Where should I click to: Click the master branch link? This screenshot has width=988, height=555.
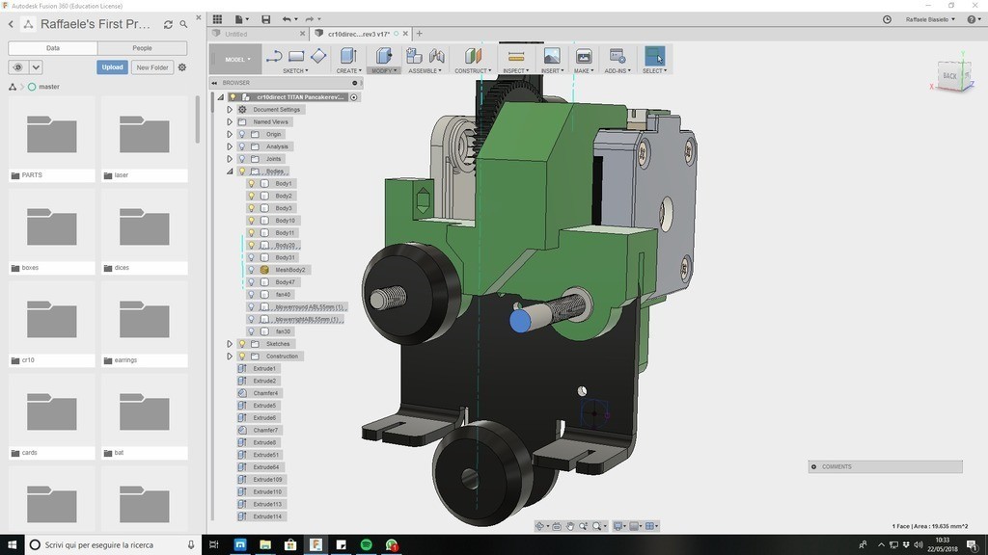click(x=49, y=87)
